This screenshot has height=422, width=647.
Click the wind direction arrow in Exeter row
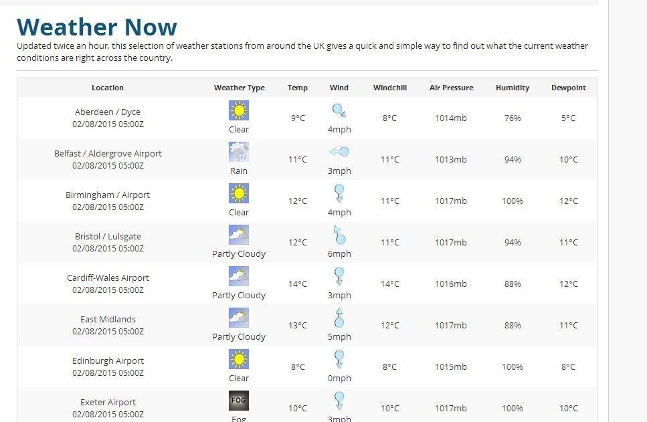click(339, 401)
